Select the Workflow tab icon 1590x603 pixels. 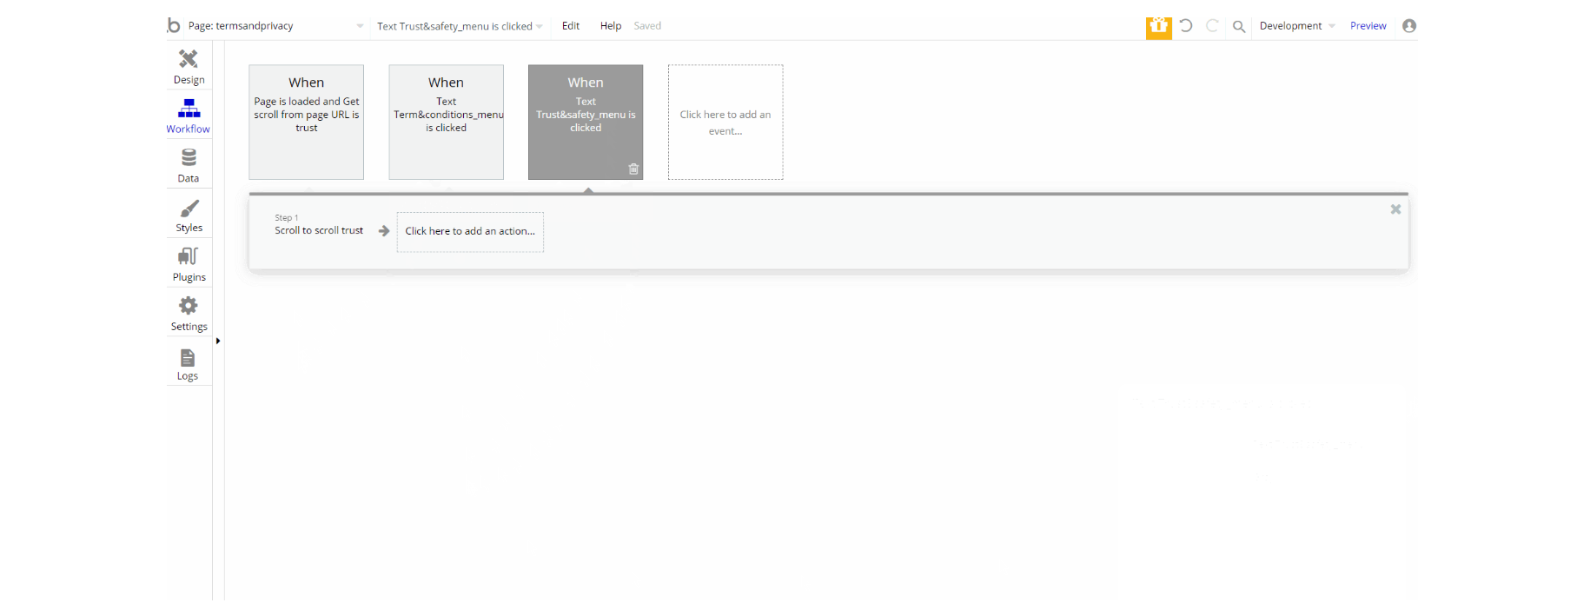189,109
